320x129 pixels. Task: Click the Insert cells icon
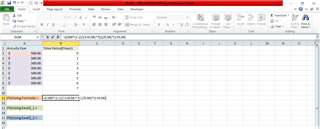(240, 17)
